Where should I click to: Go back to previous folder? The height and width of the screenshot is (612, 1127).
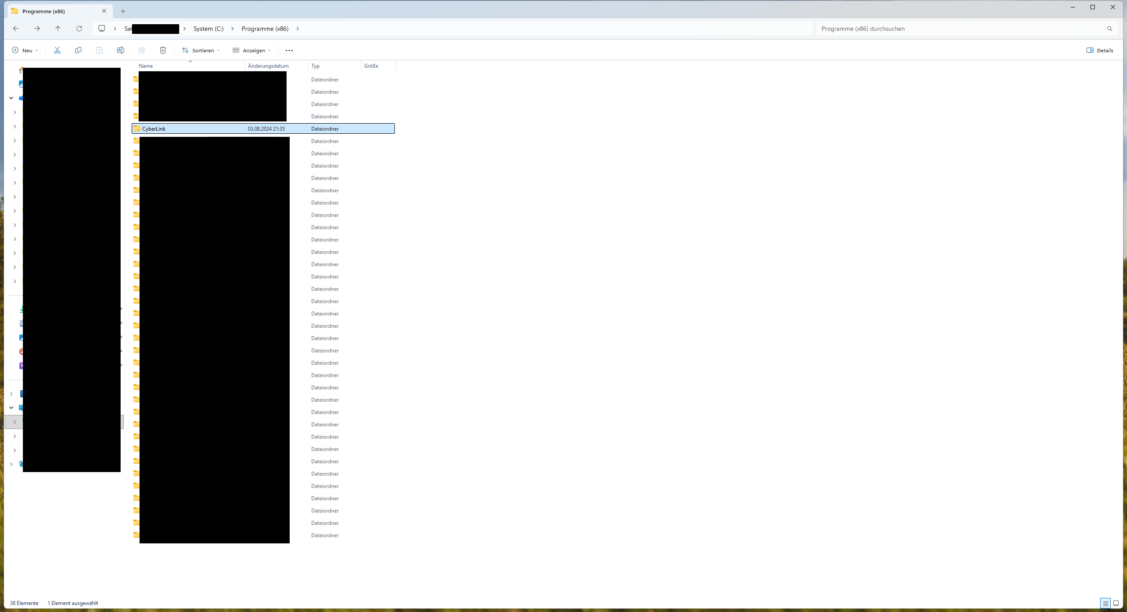tap(16, 29)
